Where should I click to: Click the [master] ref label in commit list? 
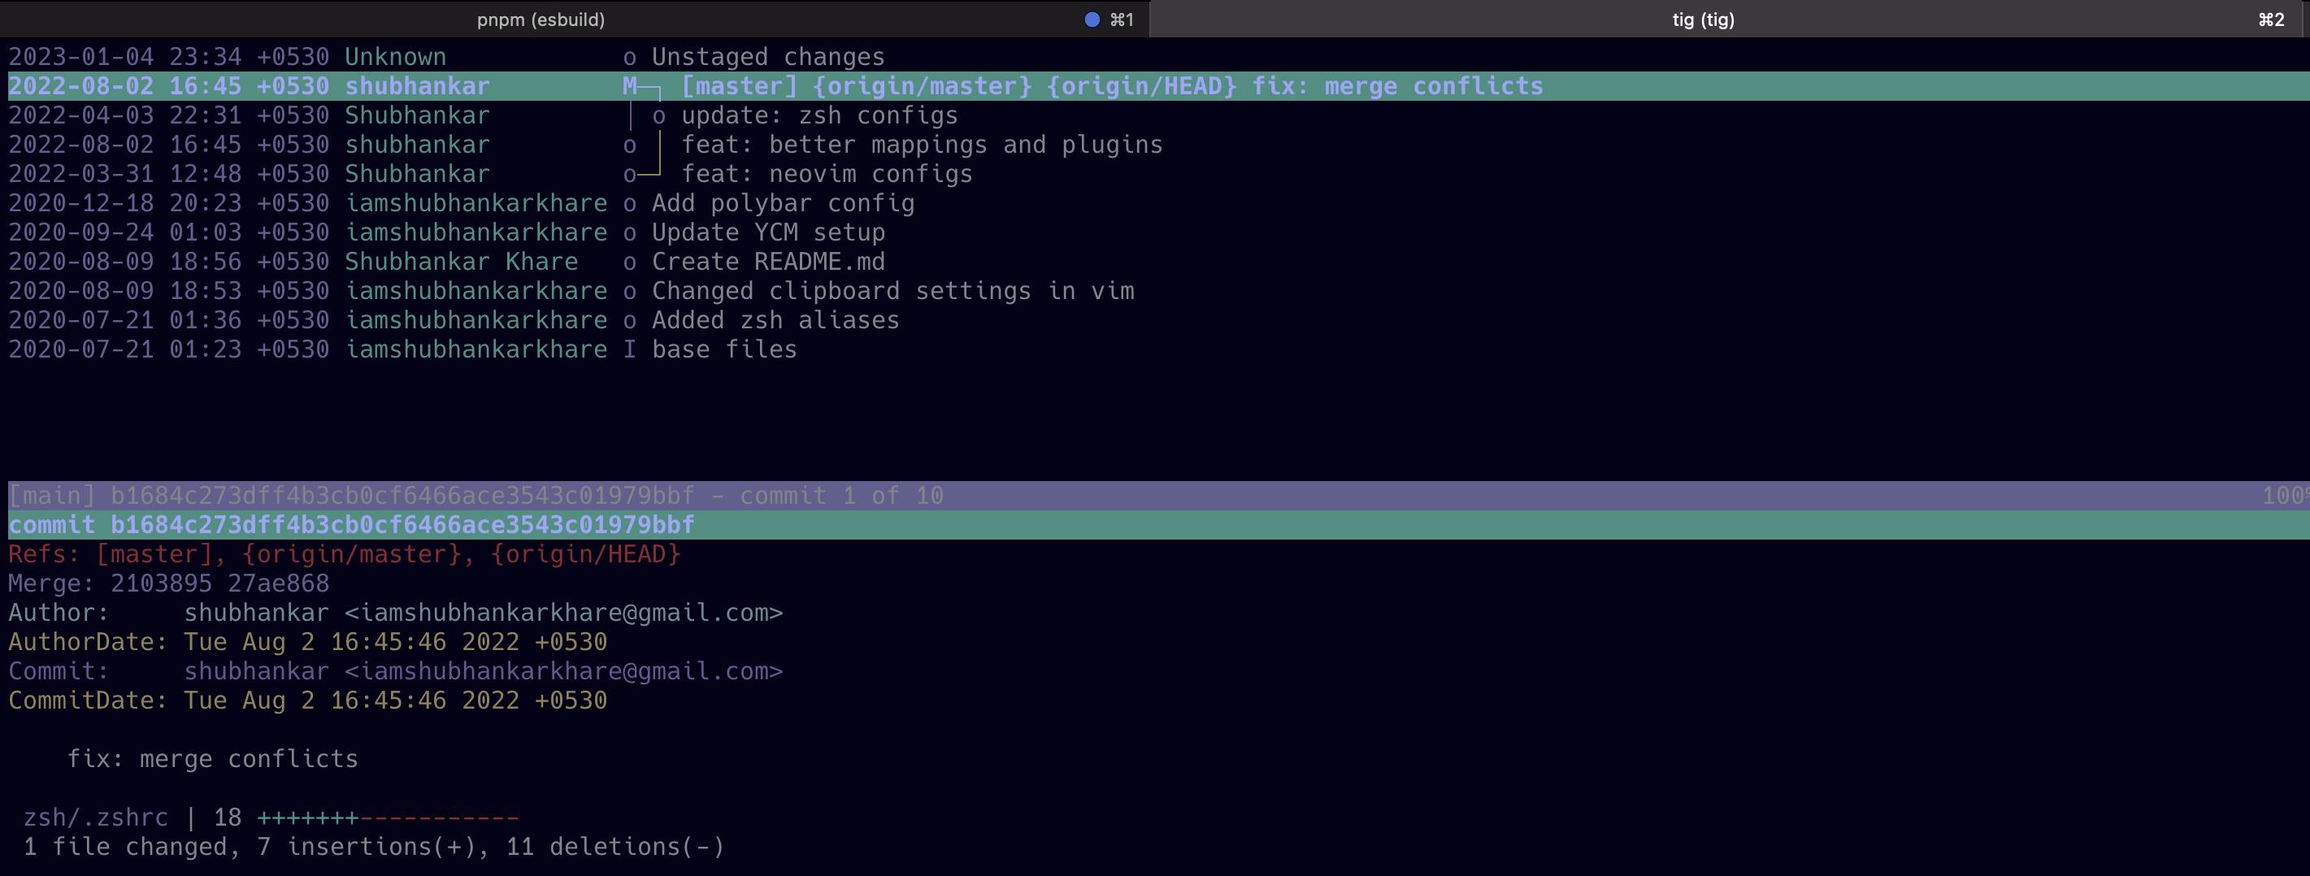point(739,86)
